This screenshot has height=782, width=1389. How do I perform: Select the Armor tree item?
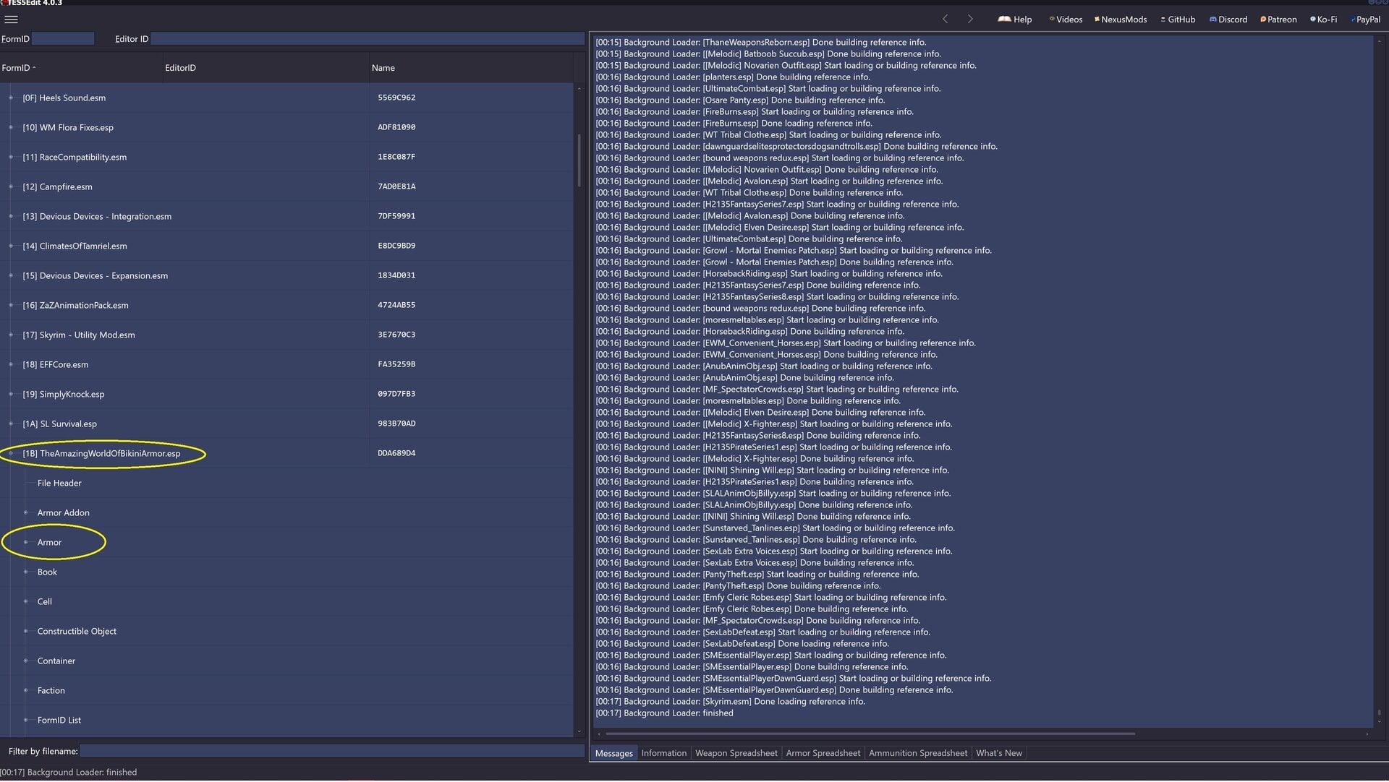click(x=49, y=542)
